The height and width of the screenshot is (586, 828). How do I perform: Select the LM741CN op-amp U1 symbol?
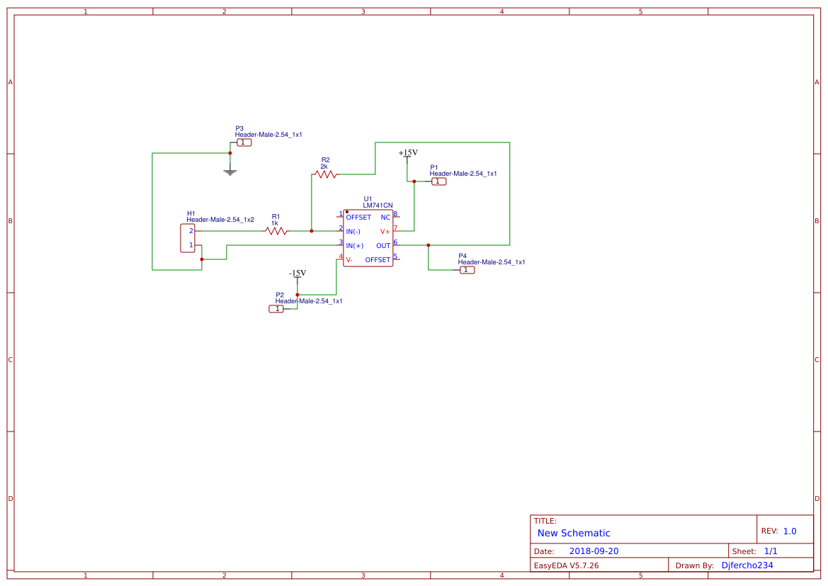pos(368,238)
